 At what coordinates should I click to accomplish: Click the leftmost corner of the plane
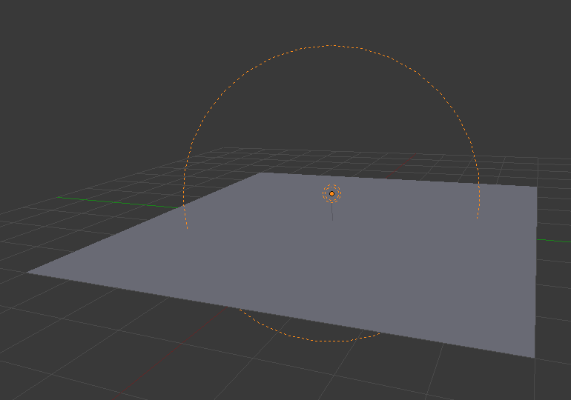(28, 272)
